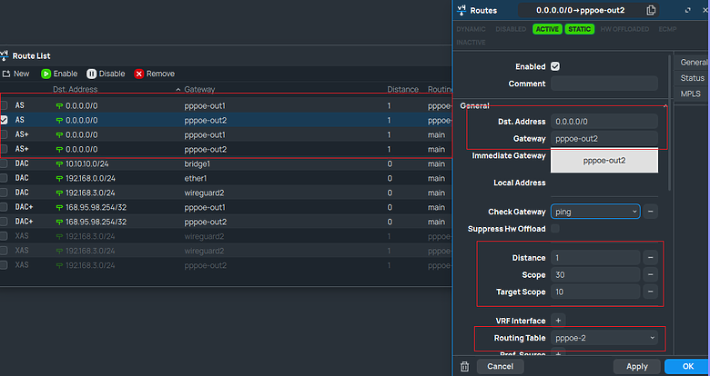Click the Scope value field 30
710x376 pixels.
pyautogui.click(x=595, y=275)
